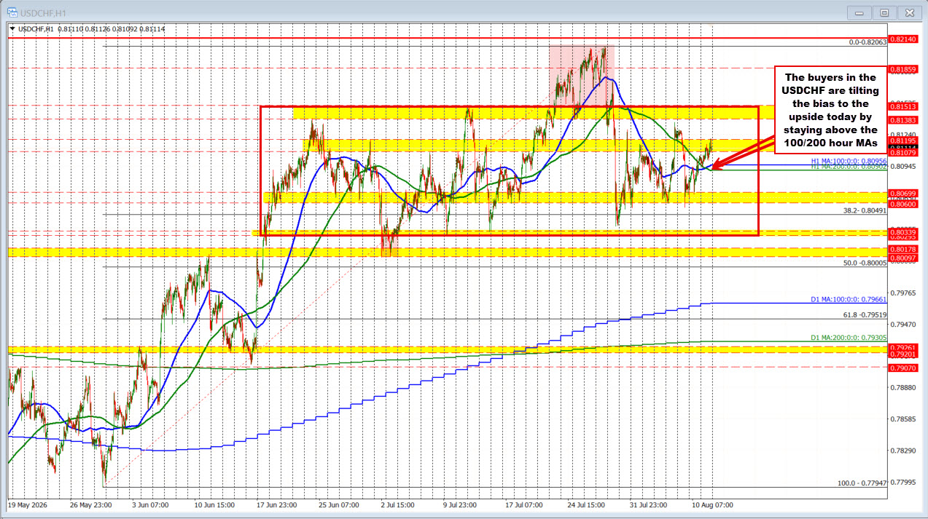Viewport: 928px width, 519px height.
Task: Click the 0.78585 price scale value
Action: (902, 419)
